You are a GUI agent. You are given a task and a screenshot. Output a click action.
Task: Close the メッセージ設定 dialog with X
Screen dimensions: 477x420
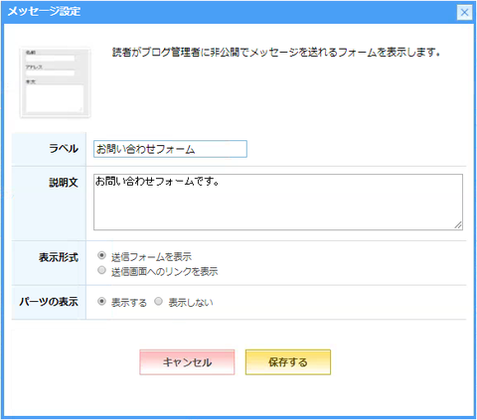464,13
